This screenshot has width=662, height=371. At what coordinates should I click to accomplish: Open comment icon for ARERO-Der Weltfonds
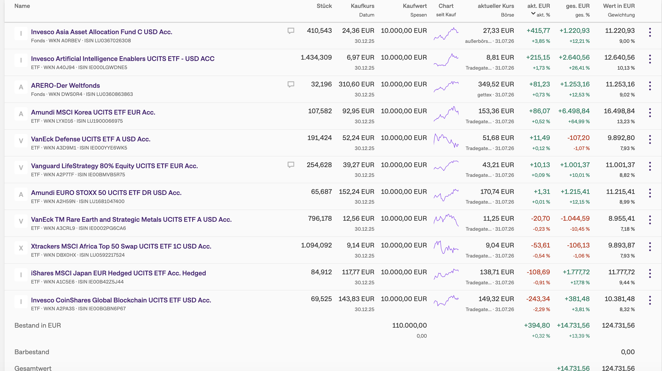(291, 84)
